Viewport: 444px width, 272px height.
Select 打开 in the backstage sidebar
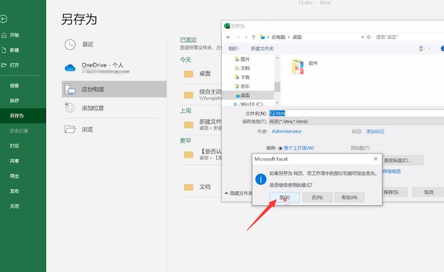tap(14, 65)
